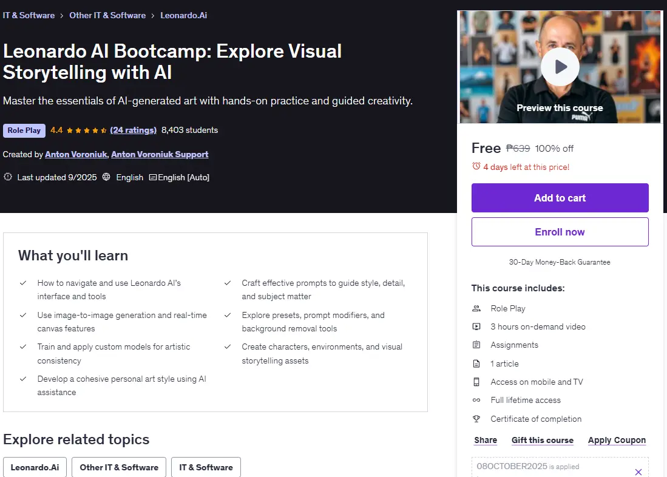Screen dimensions: 667x477
Task: Click the article document icon
Action: pyautogui.click(x=476, y=364)
